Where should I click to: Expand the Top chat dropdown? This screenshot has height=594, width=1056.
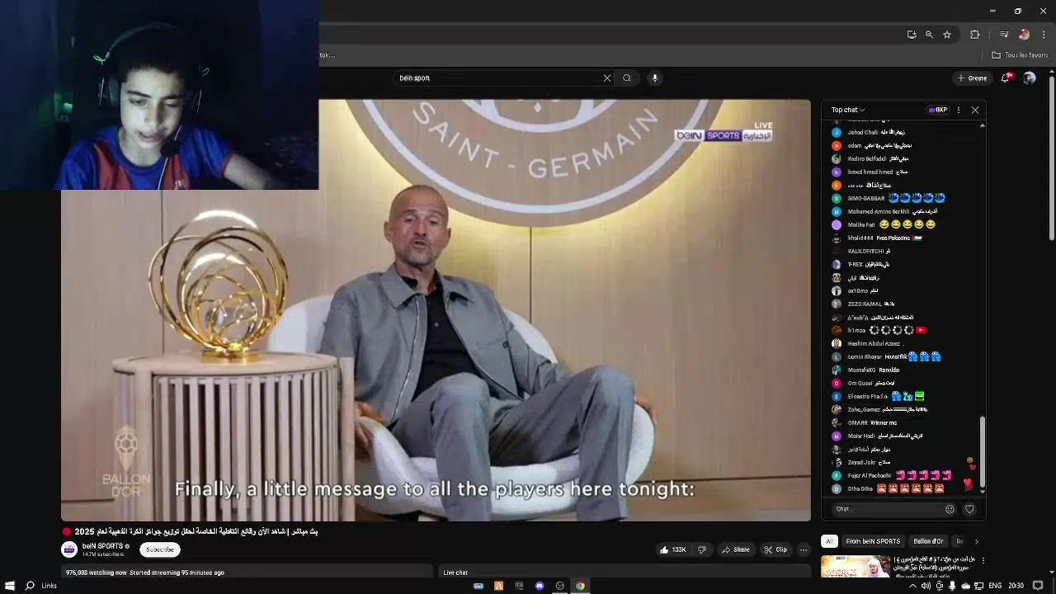tap(848, 110)
